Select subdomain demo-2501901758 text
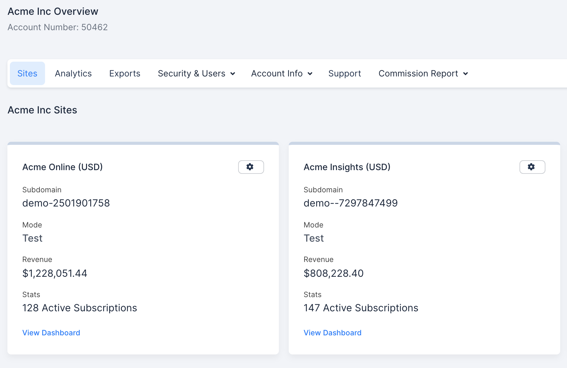Viewport: 567px width, 368px height. 66,203
